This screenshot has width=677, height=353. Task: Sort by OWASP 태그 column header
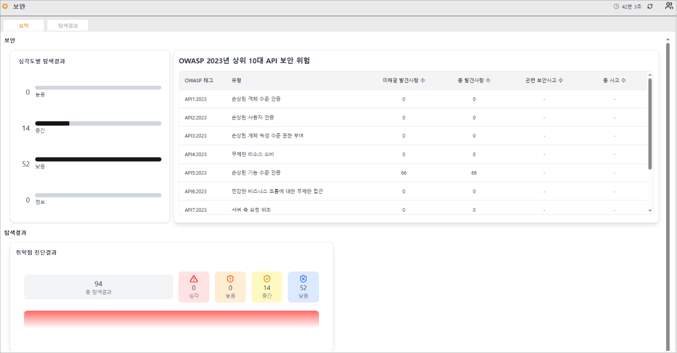[199, 80]
